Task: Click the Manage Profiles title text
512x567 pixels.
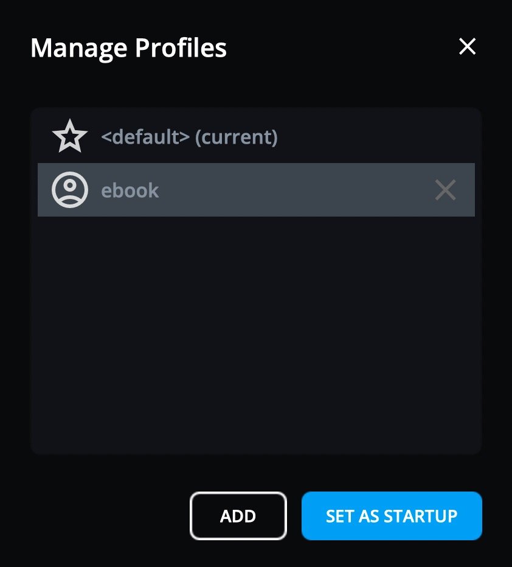Action: 128,47
